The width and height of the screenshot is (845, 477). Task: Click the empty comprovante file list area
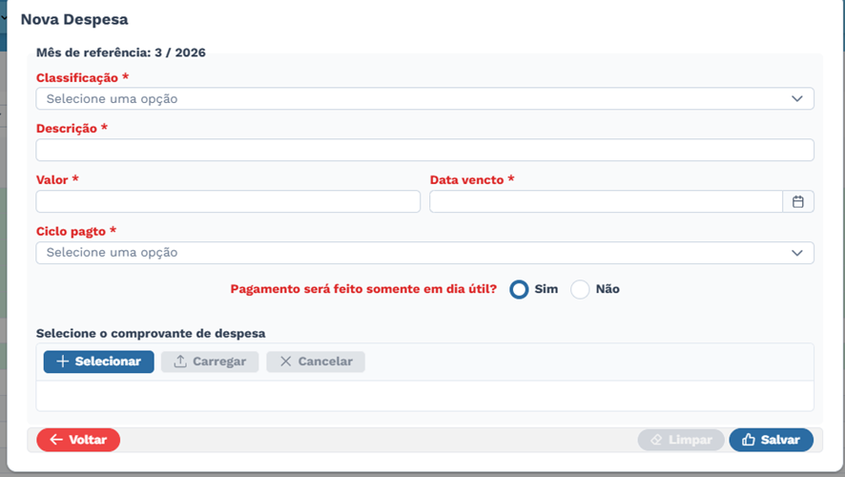pos(424,396)
